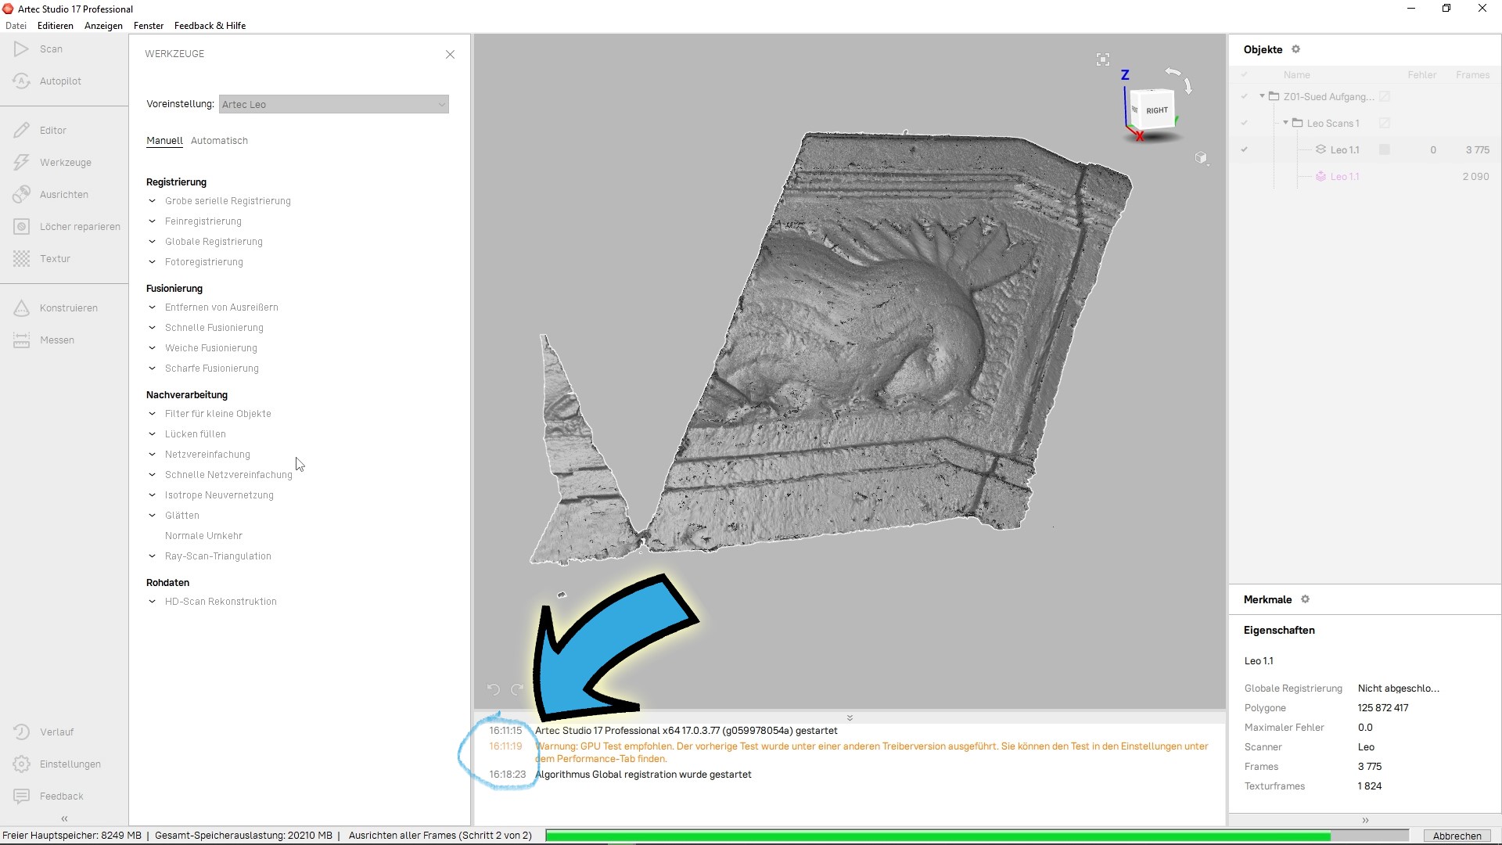This screenshot has width=1502, height=845.
Task: Toggle perspective cube icon in viewport
Action: [1201, 158]
